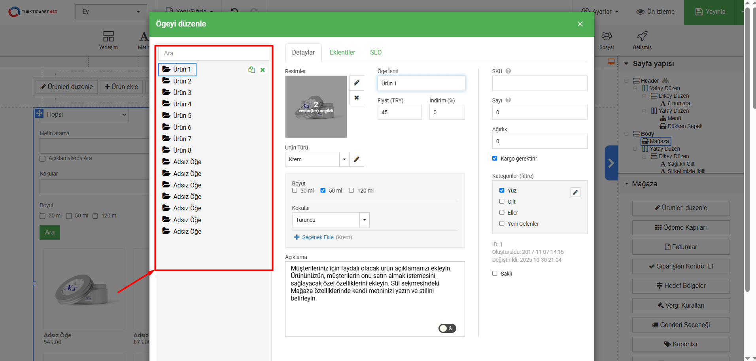
Task: Open the SEO tab
Action: [x=376, y=53]
